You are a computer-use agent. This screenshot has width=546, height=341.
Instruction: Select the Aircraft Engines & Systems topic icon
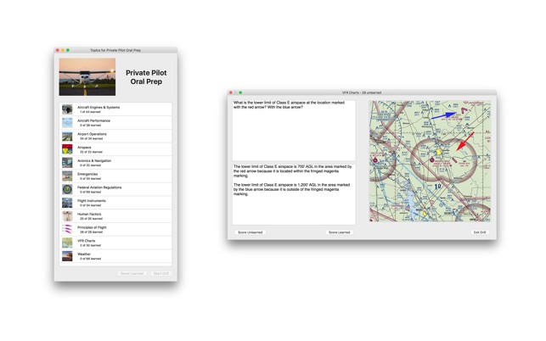pos(67,109)
